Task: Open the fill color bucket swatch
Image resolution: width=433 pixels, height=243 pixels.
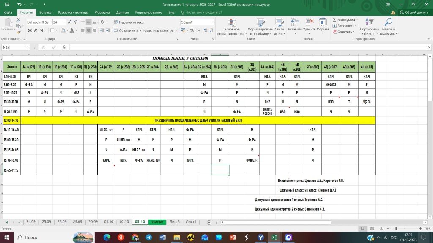Action: point(63,30)
